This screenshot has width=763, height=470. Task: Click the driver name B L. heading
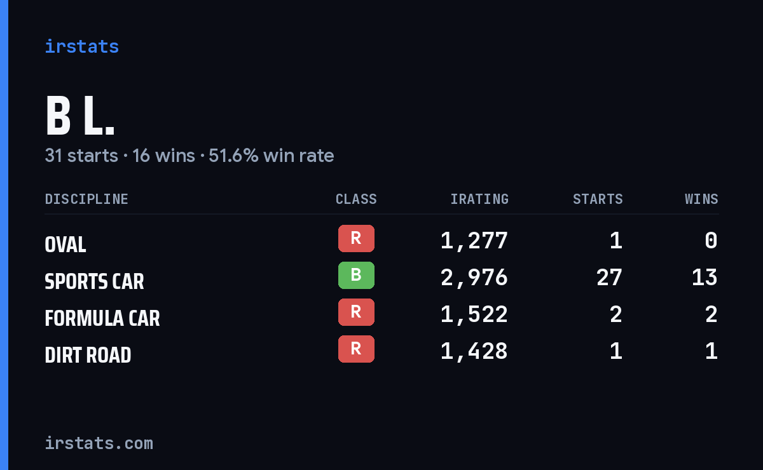pos(80,116)
